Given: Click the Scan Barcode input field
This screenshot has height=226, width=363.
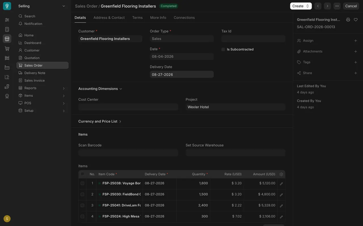Looking at the screenshot, I should click(x=128, y=153).
